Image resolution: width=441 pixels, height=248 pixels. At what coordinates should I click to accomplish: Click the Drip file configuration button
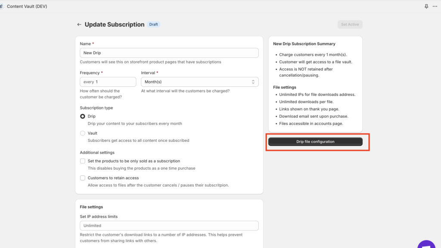(x=315, y=142)
